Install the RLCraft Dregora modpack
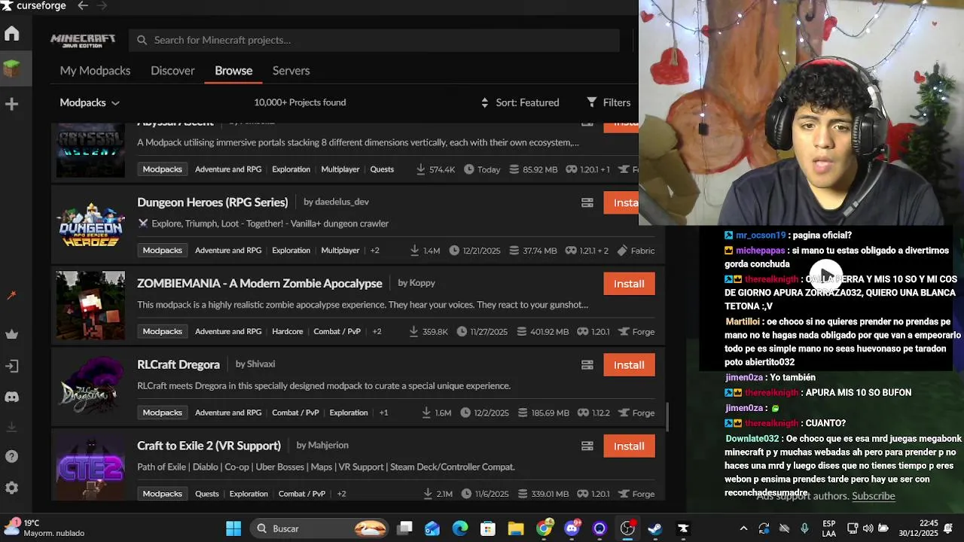This screenshot has width=964, height=542. pyautogui.click(x=629, y=365)
